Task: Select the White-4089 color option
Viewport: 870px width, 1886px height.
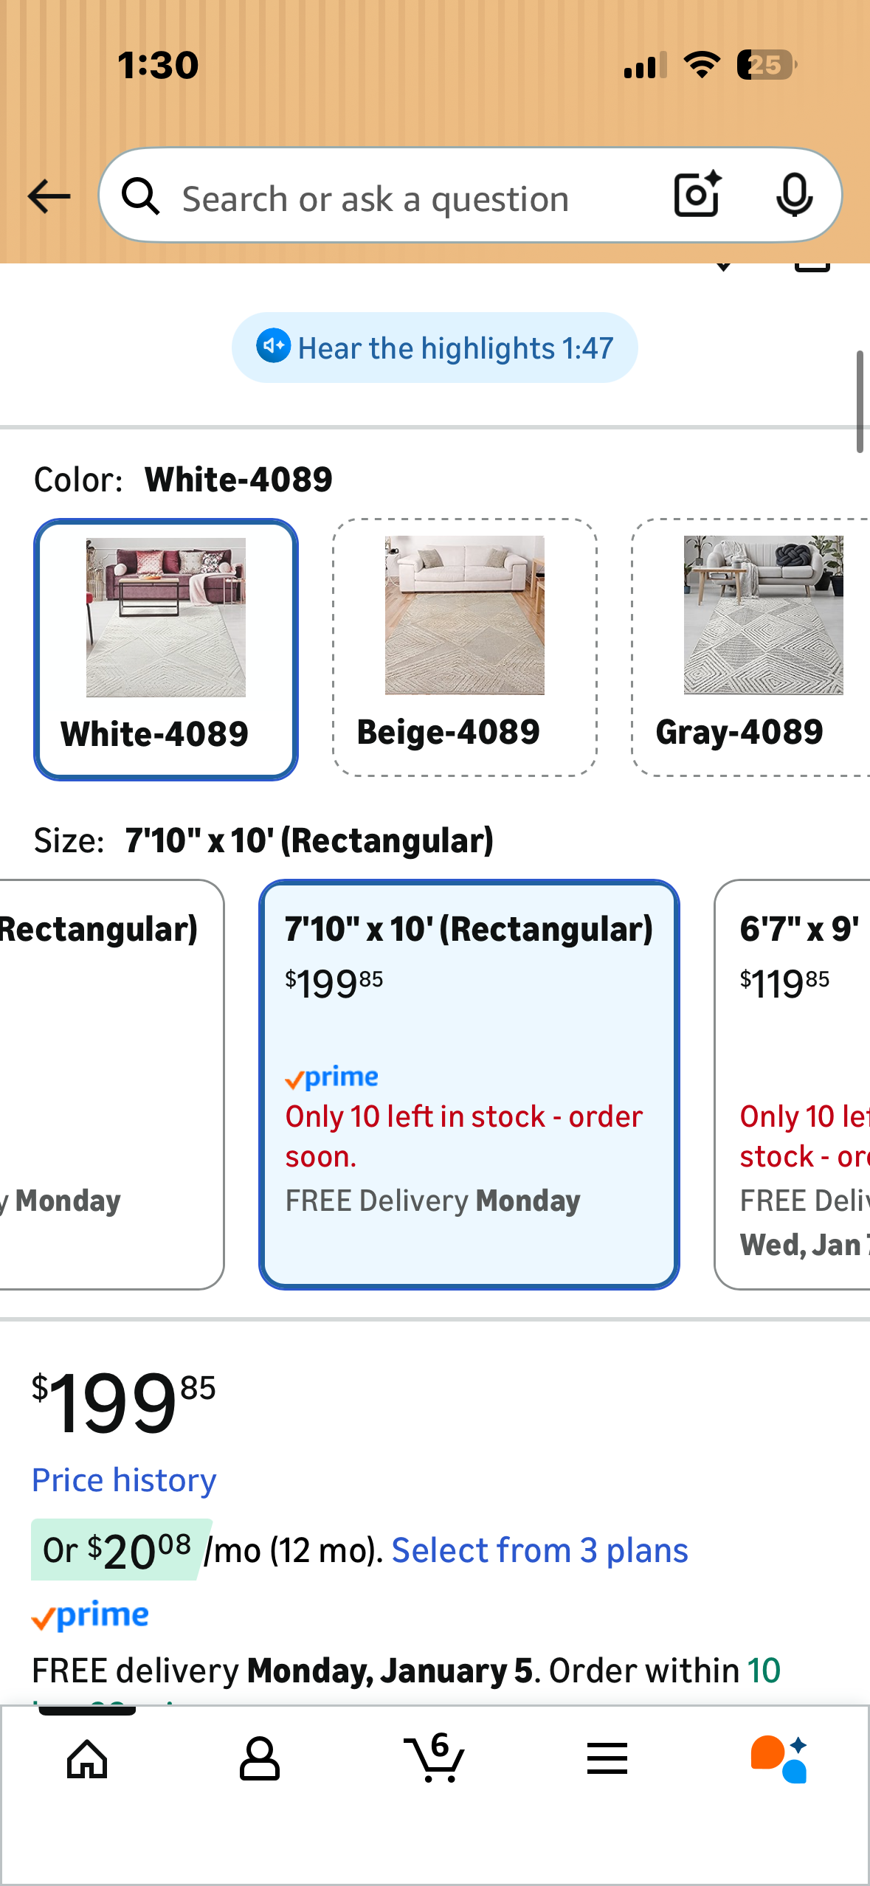Action: (x=166, y=649)
